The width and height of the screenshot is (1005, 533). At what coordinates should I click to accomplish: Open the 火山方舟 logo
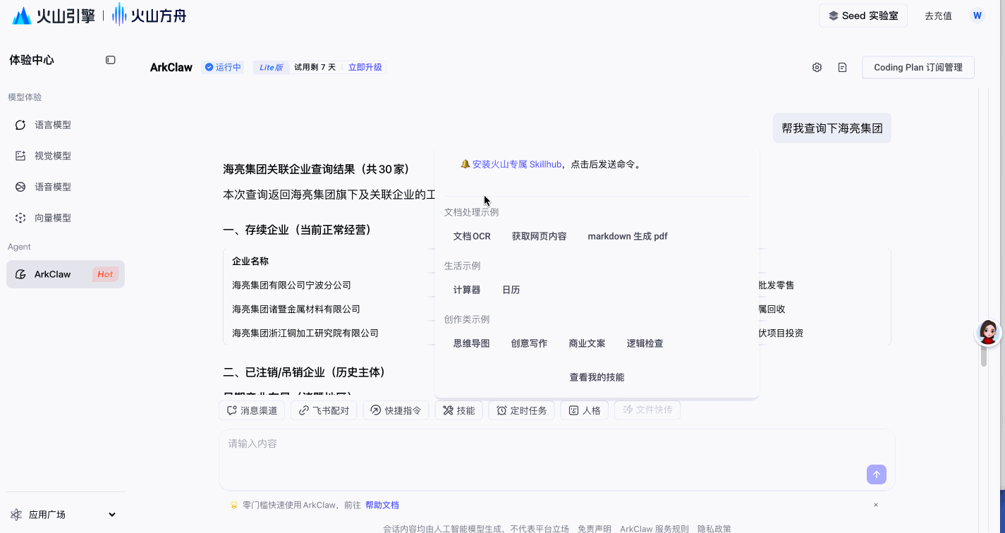(150, 16)
